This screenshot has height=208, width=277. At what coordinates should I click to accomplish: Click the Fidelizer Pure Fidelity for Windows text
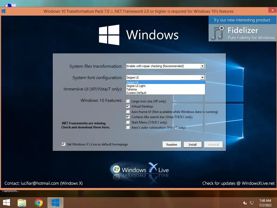point(251,33)
